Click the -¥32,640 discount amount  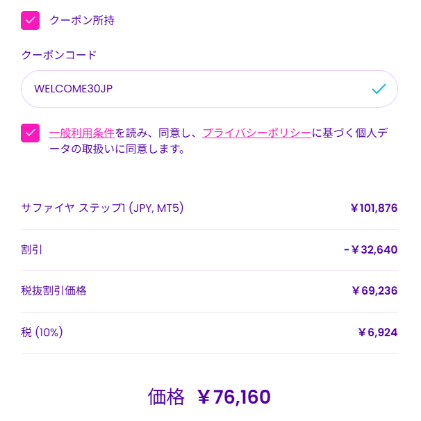click(371, 249)
